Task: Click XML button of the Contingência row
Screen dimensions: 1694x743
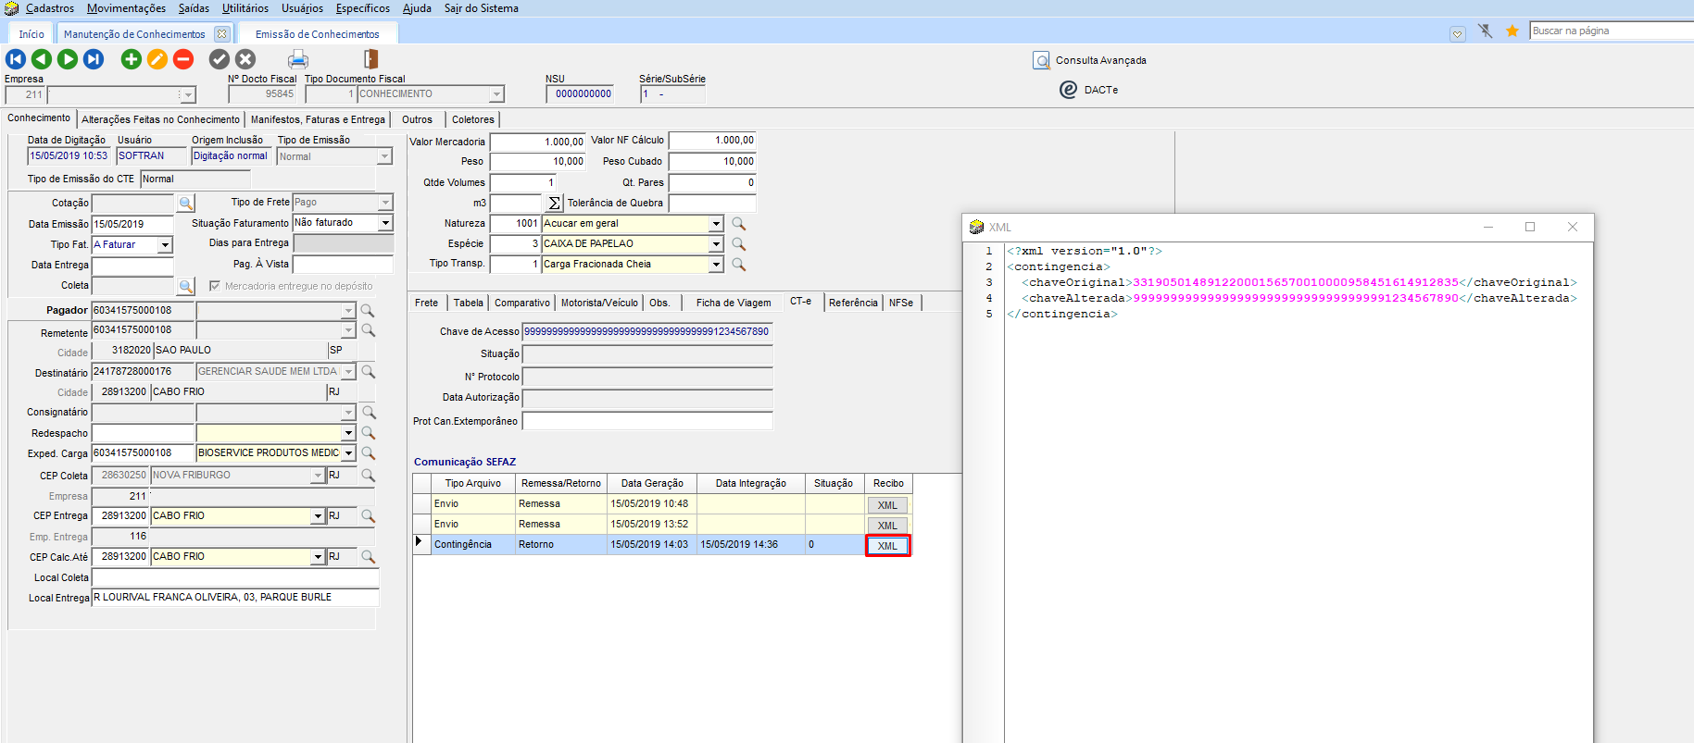Action: pyautogui.click(x=887, y=546)
